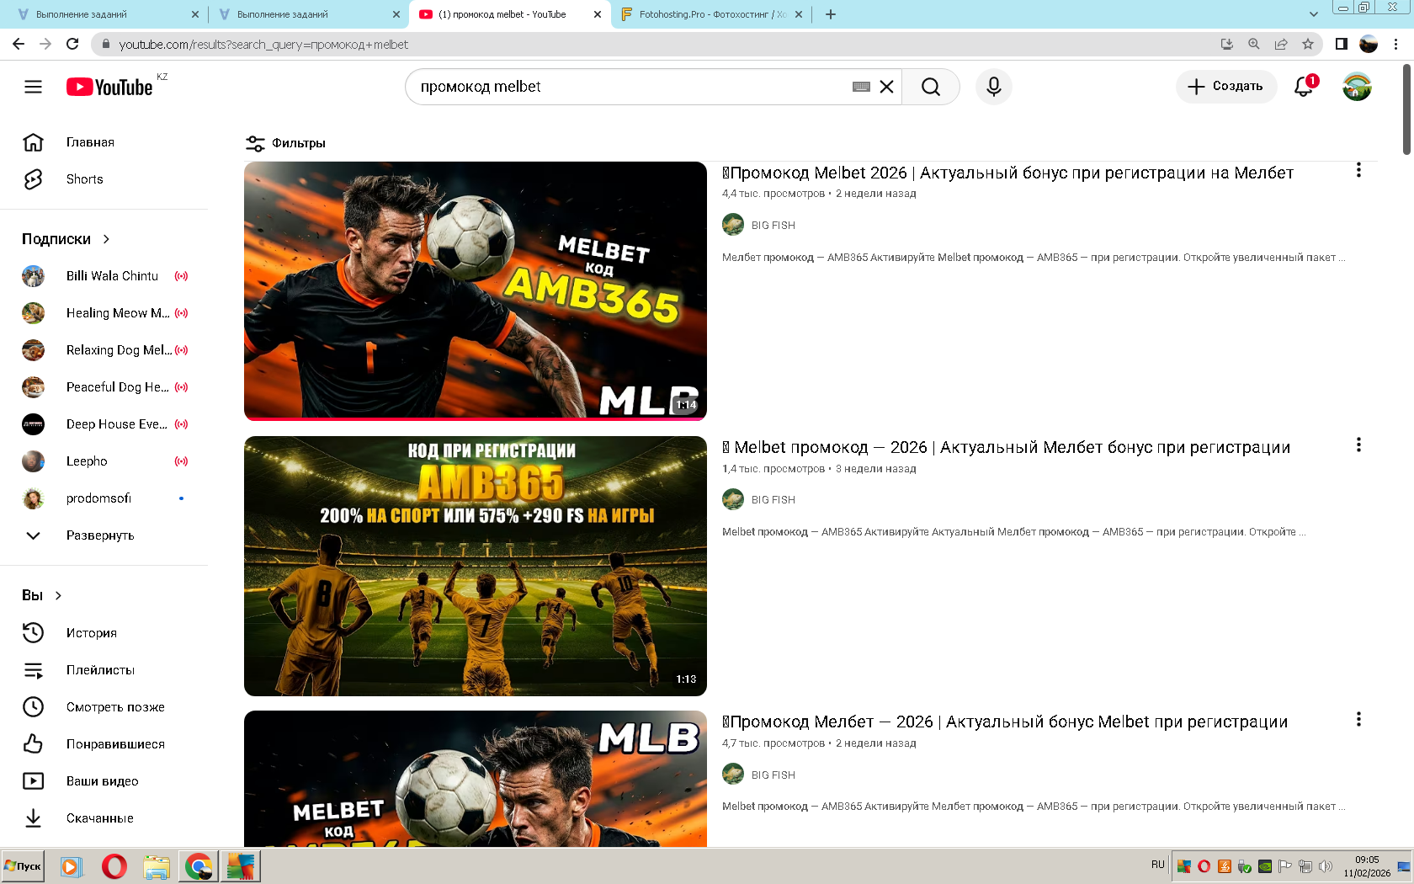Open the BIG FISH channel under Промокод Melbet 2026

click(773, 226)
